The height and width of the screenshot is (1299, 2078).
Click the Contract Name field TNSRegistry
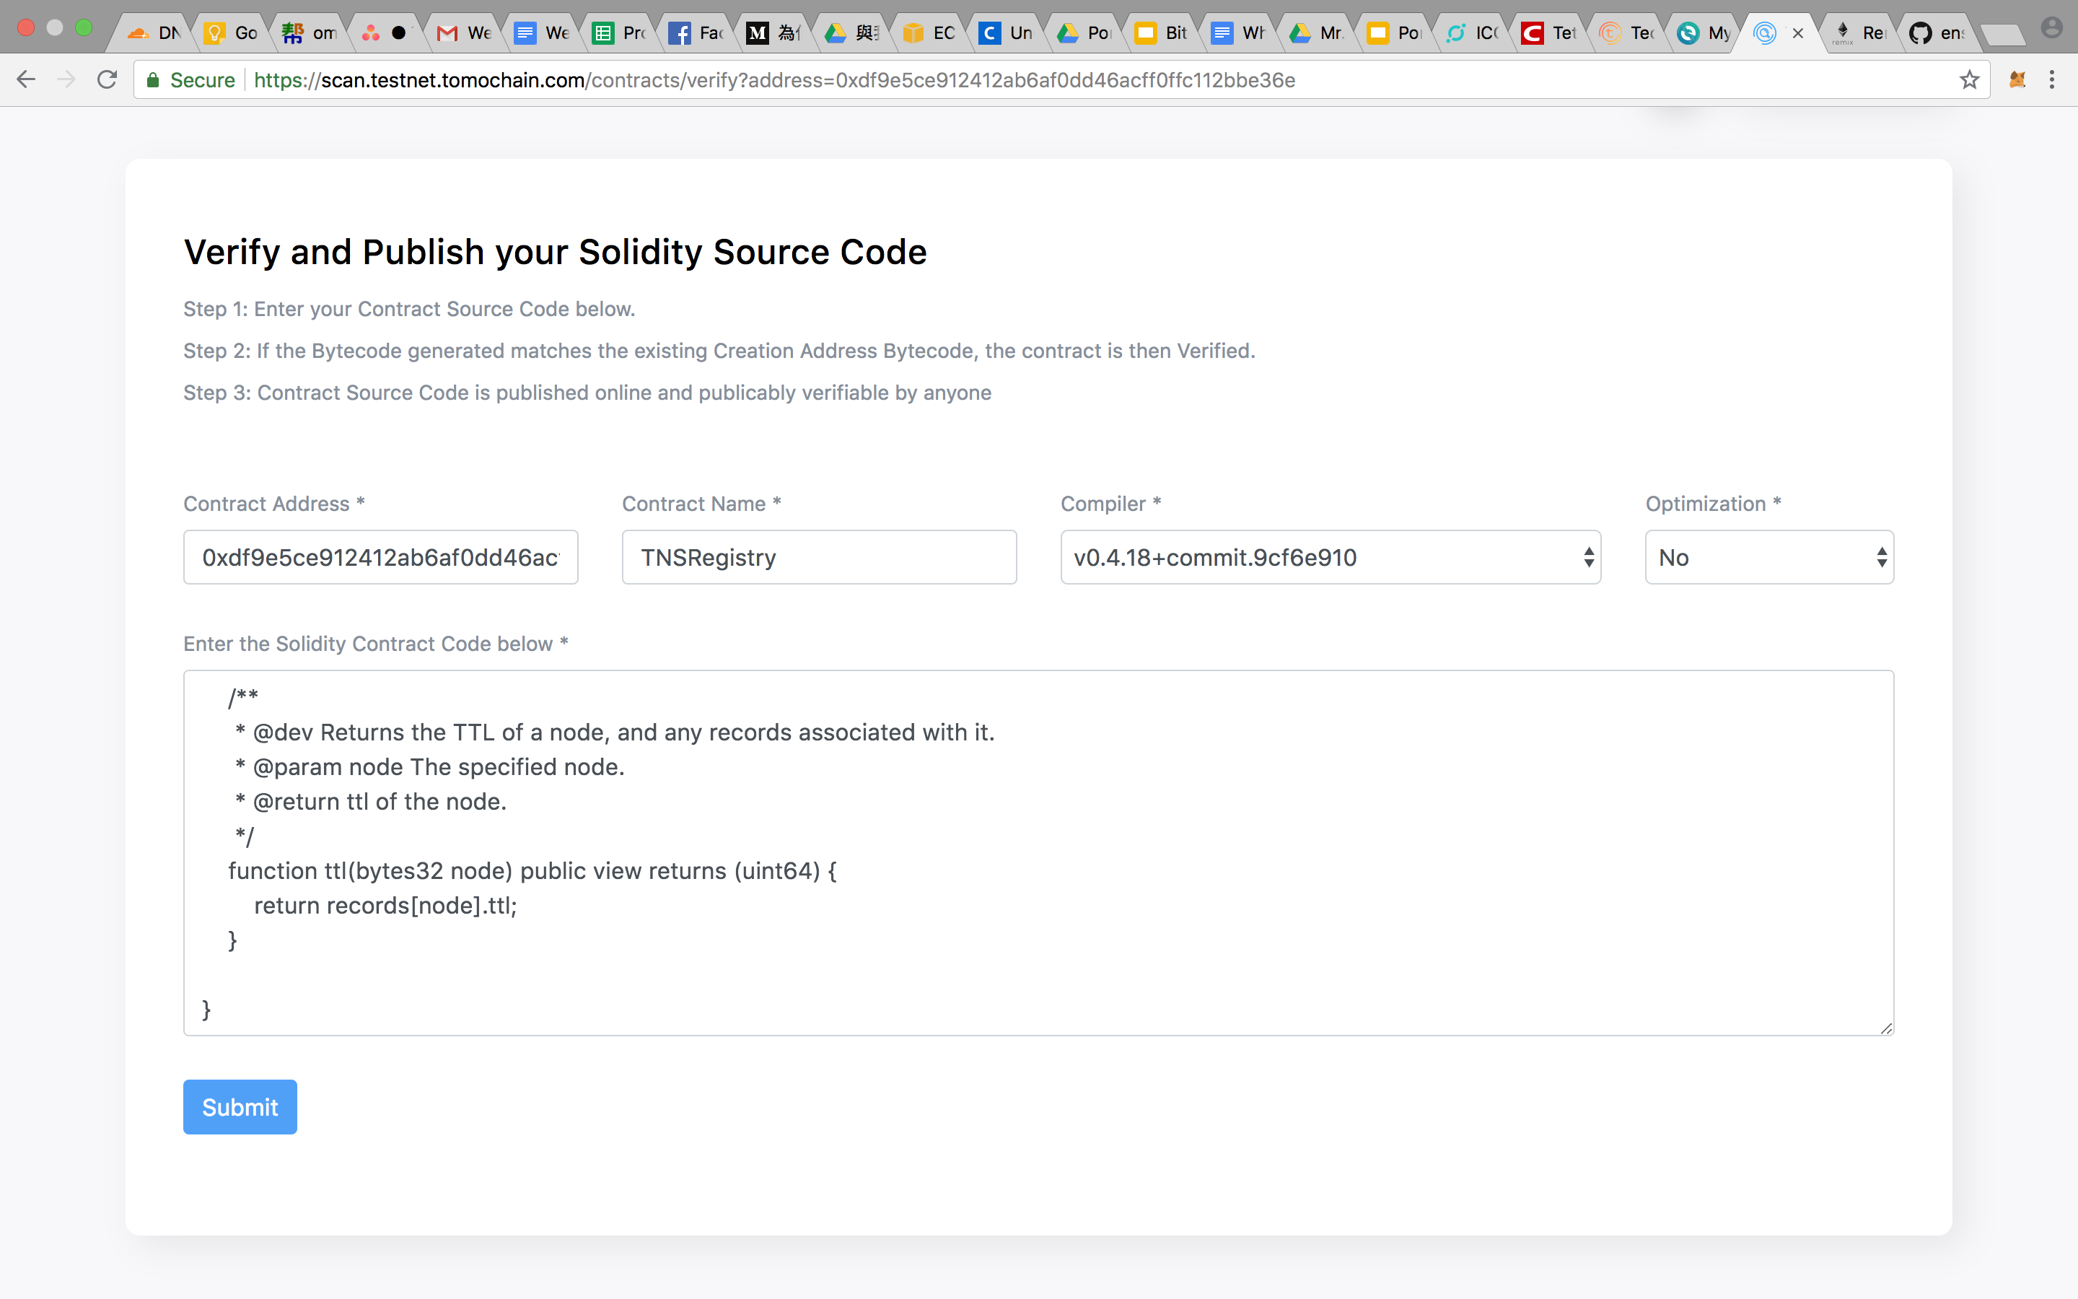[818, 558]
